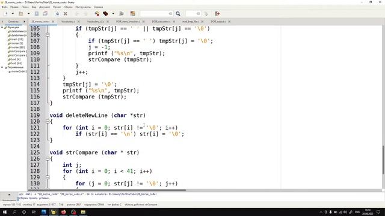Open the Файл menu

4,7
